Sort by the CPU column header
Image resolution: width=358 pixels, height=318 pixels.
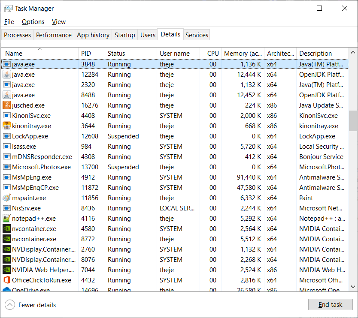click(x=210, y=53)
